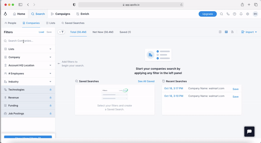
Task: Open the Home navigation tab
Action: [19, 14]
